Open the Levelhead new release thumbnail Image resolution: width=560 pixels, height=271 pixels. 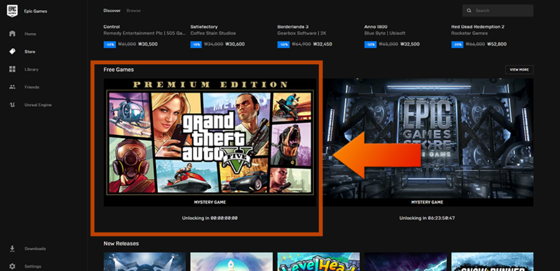(318, 262)
